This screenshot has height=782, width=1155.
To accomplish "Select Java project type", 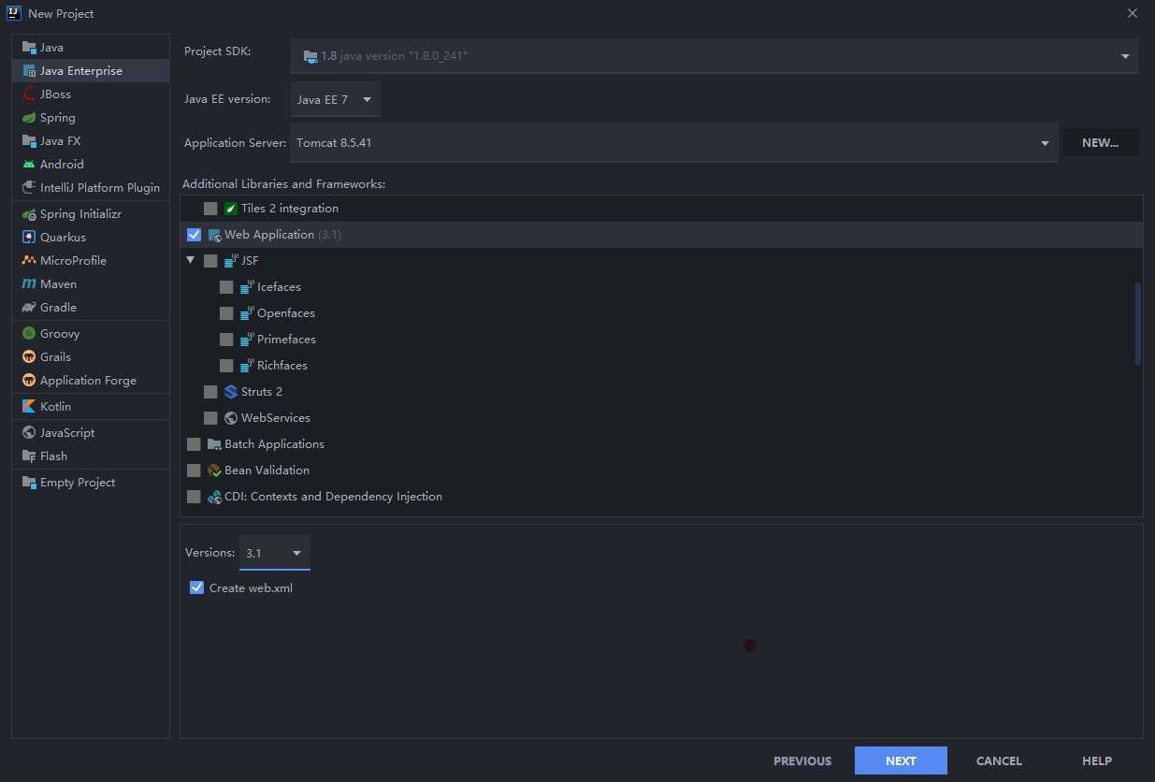I will click(91, 48).
